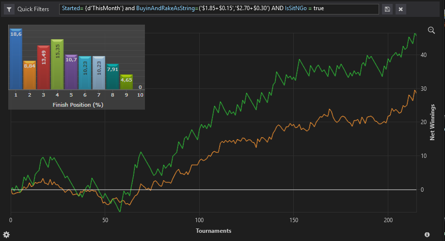Click the Quick Filters funnel icon
Image resolution: width=445 pixels, height=241 pixels.
[x=9, y=9]
